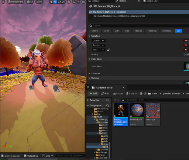Collapse the Static Mesh section
This screenshot has width=189, height=160.
89,59
